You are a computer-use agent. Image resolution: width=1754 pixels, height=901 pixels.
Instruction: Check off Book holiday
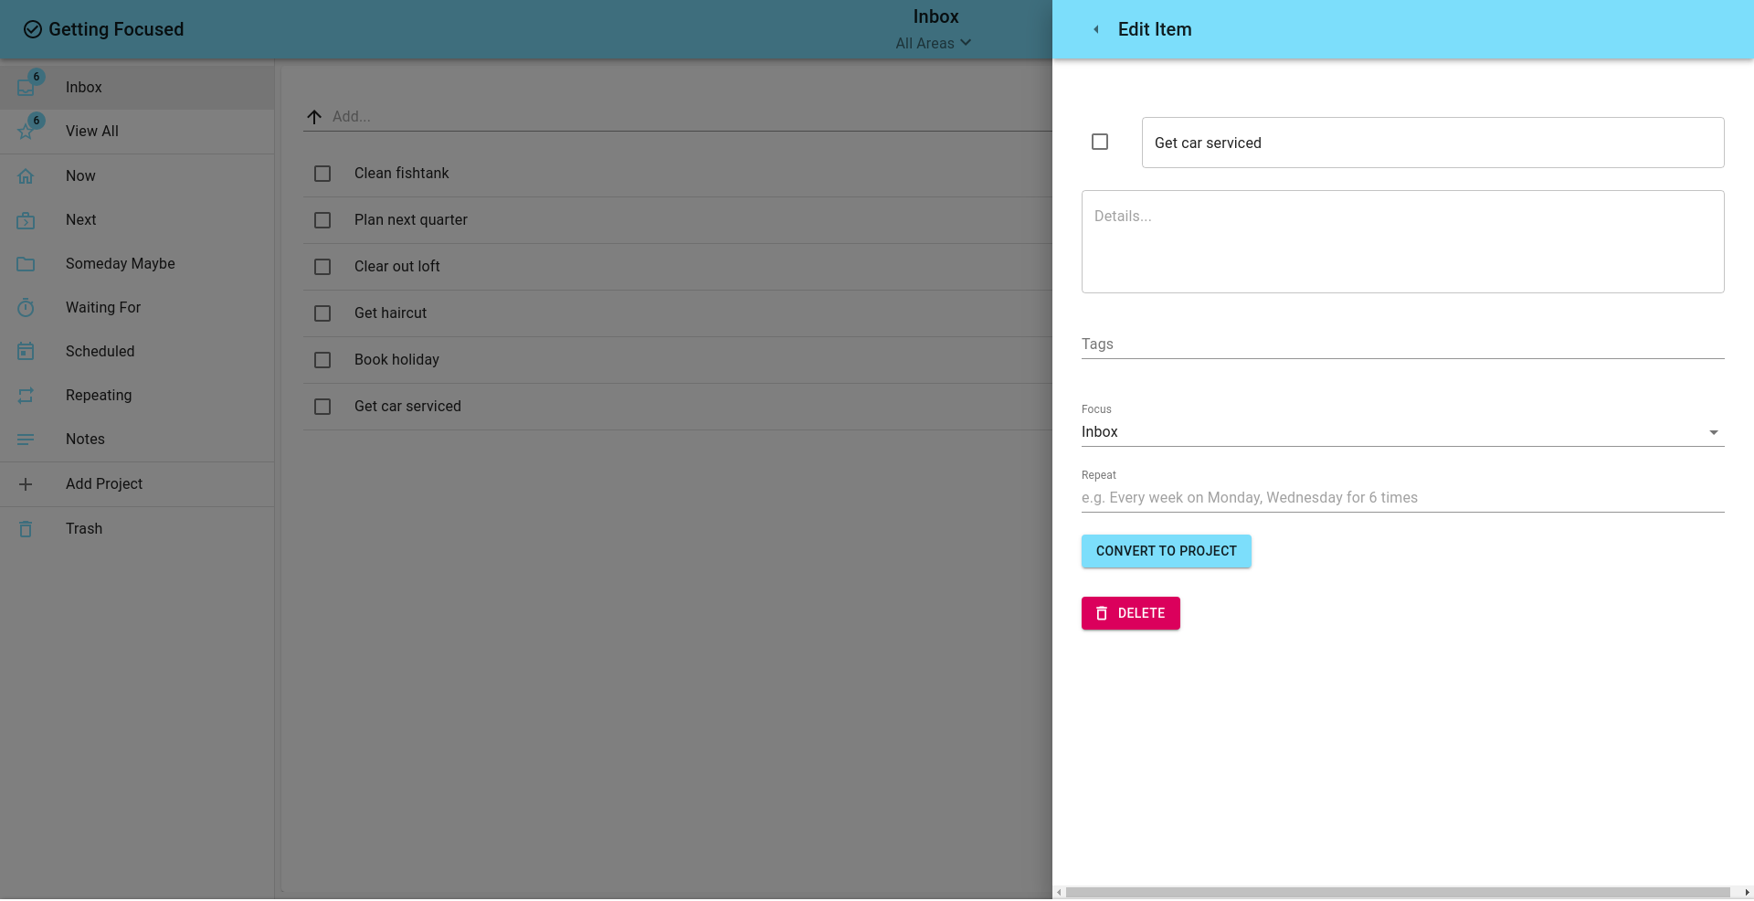322,360
